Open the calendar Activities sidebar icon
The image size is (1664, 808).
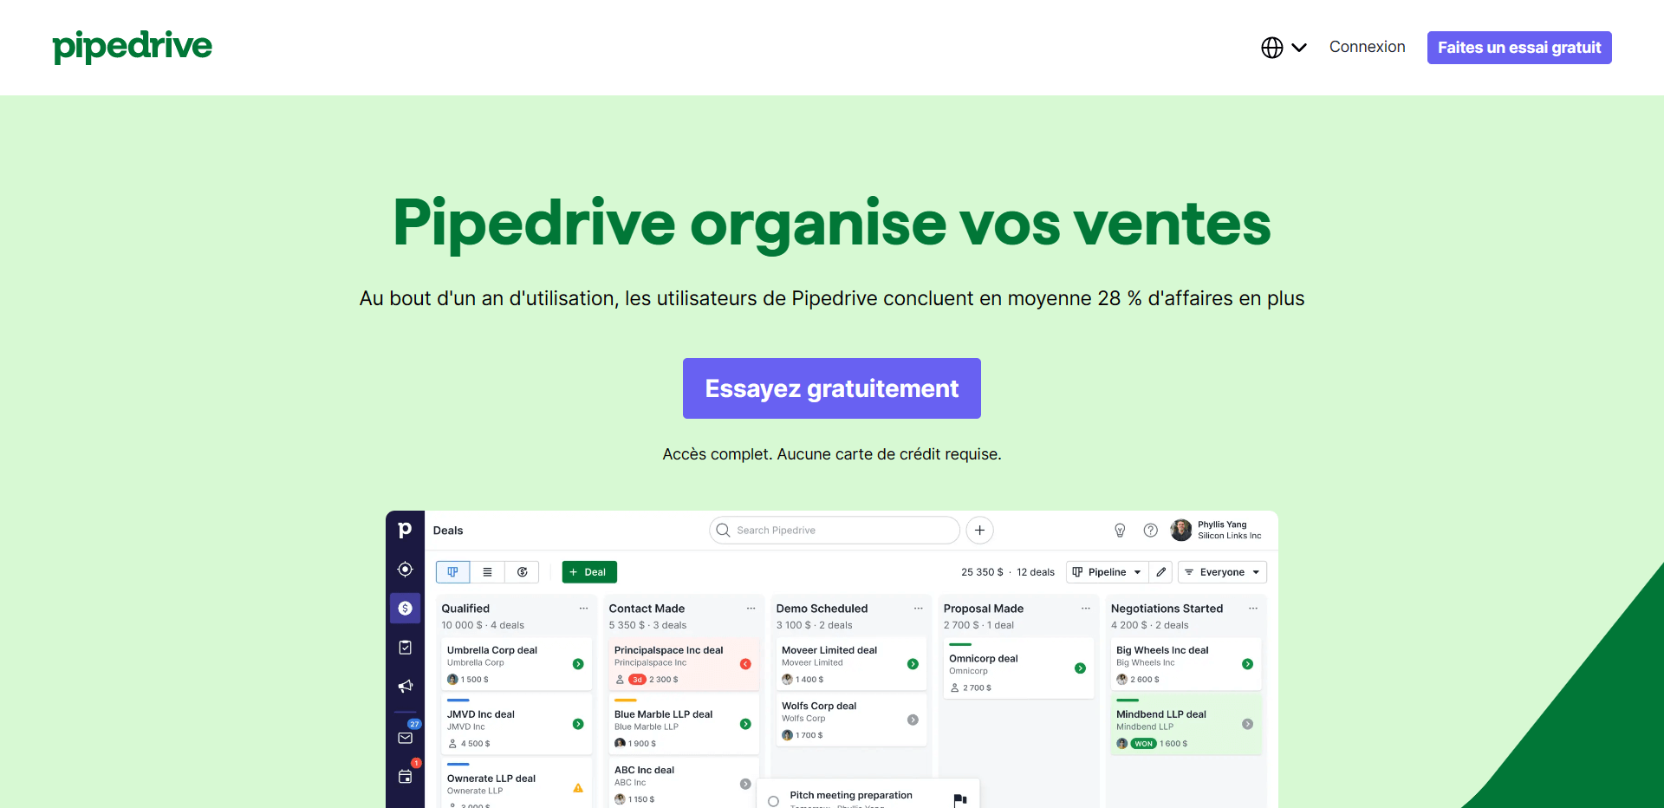click(x=405, y=777)
